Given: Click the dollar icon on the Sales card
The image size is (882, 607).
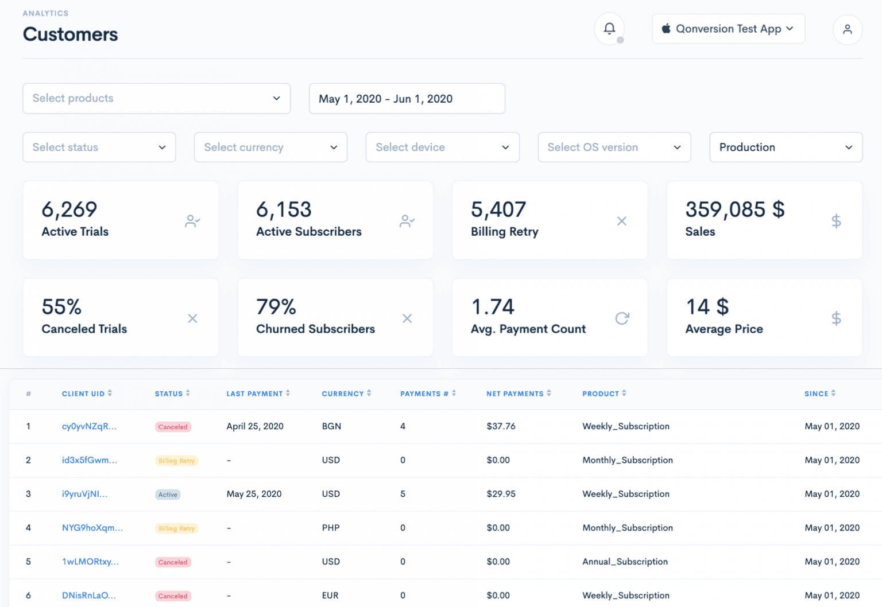Looking at the screenshot, I should click(837, 221).
